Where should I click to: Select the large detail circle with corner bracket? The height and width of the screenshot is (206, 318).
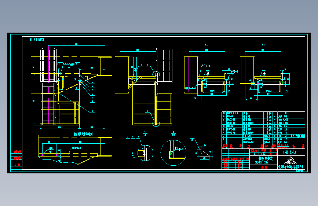[173, 153]
